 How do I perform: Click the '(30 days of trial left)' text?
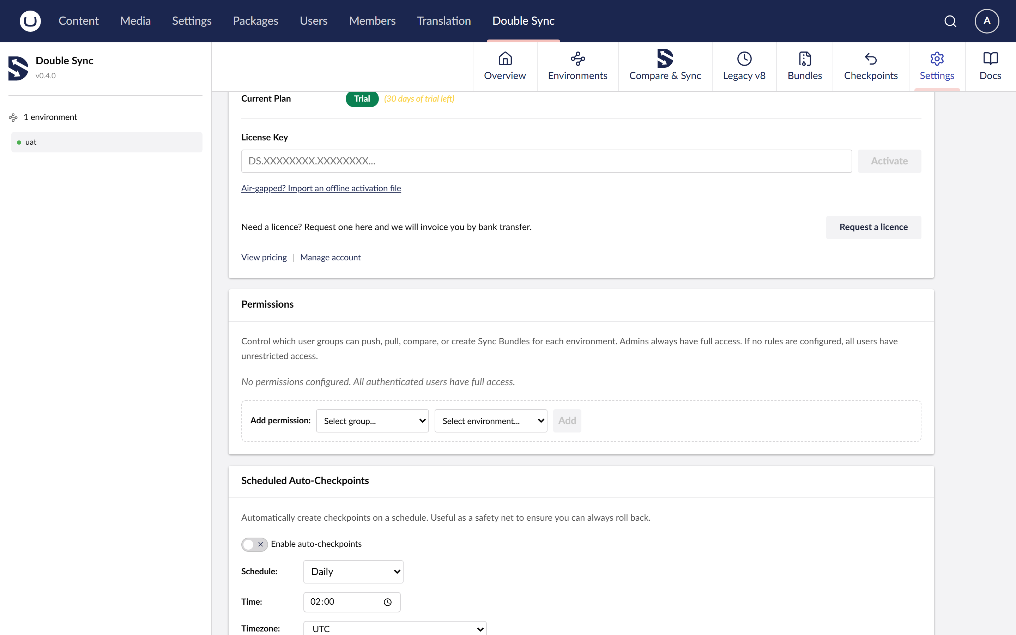419,99
